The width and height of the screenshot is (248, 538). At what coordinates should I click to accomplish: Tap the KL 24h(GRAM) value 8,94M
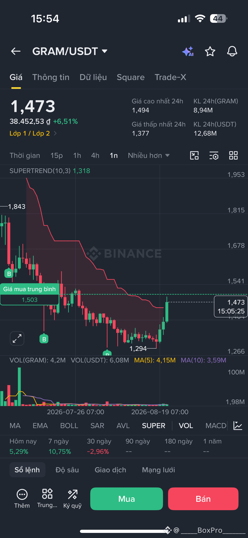tap(203, 110)
